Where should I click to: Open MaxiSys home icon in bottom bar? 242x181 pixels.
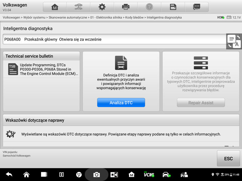[x=132, y=175]
